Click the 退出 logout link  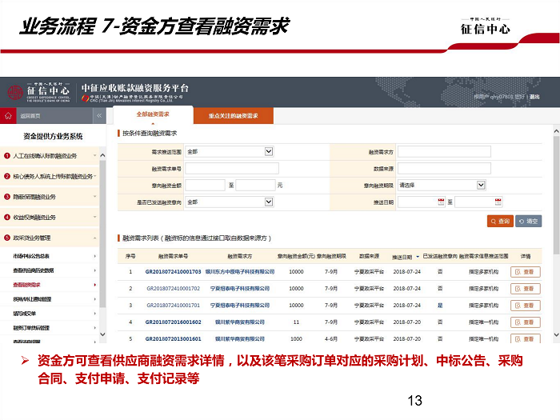(x=534, y=97)
